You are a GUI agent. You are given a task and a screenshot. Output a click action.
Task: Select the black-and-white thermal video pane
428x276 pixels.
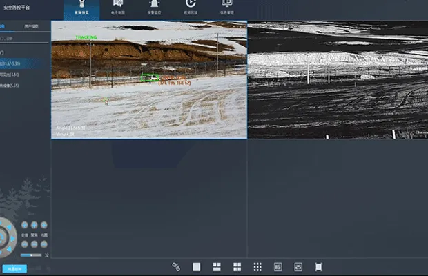(338, 79)
